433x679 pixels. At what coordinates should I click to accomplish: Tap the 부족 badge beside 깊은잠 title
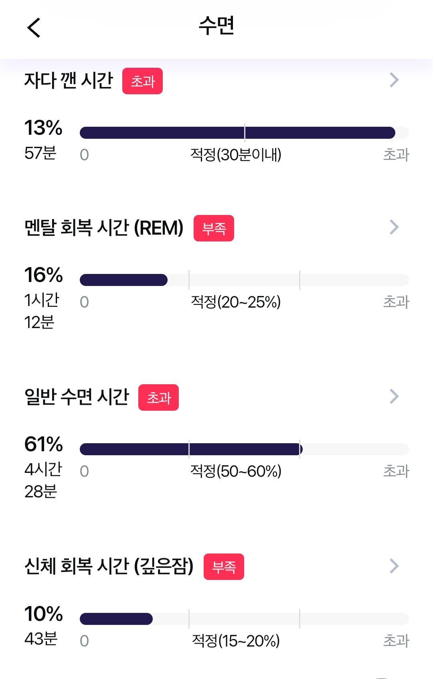tap(224, 567)
